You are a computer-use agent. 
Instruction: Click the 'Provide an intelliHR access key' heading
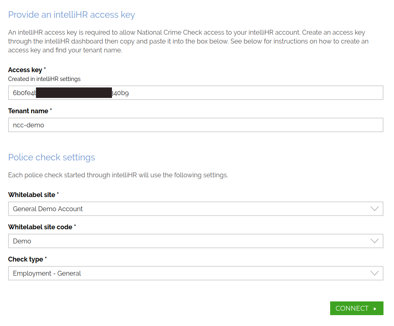(72, 15)
